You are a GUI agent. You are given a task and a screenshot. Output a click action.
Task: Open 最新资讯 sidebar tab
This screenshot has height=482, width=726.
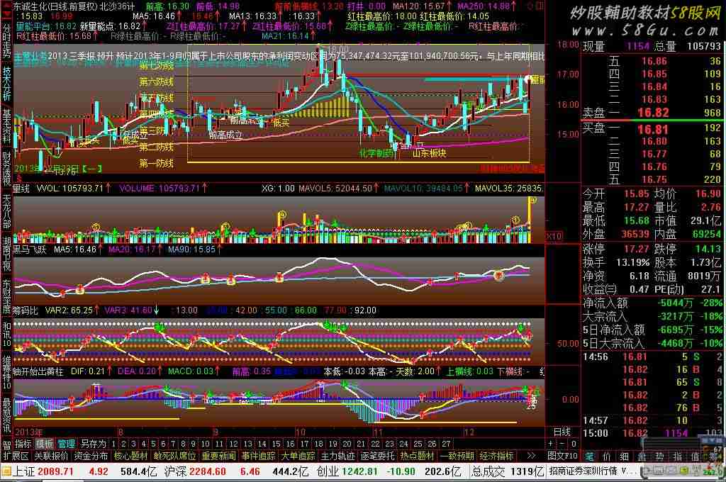coord(6,415)
